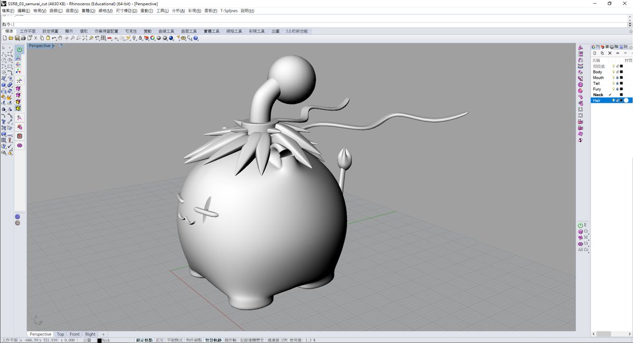Click the T-Splines E icon in right sidebar

[x=581, y=225]
